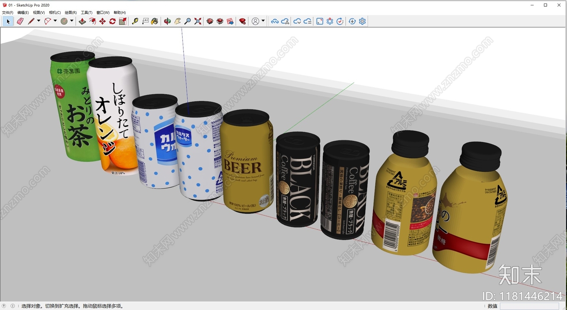Activate the Orbit camera tool

(167, 21)
